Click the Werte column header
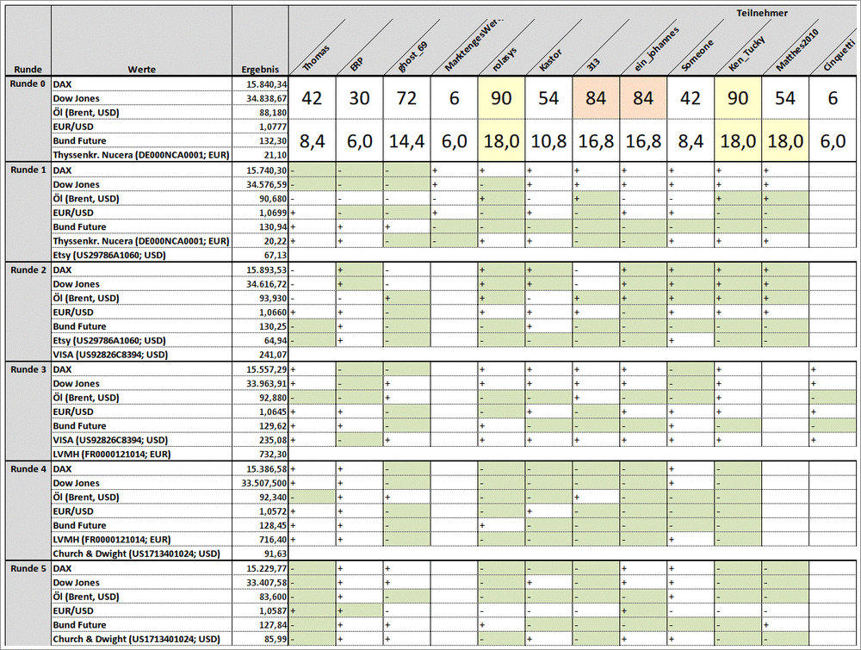Image resolution: width=861 pixels, height=650 pixels. click(142, 69)
